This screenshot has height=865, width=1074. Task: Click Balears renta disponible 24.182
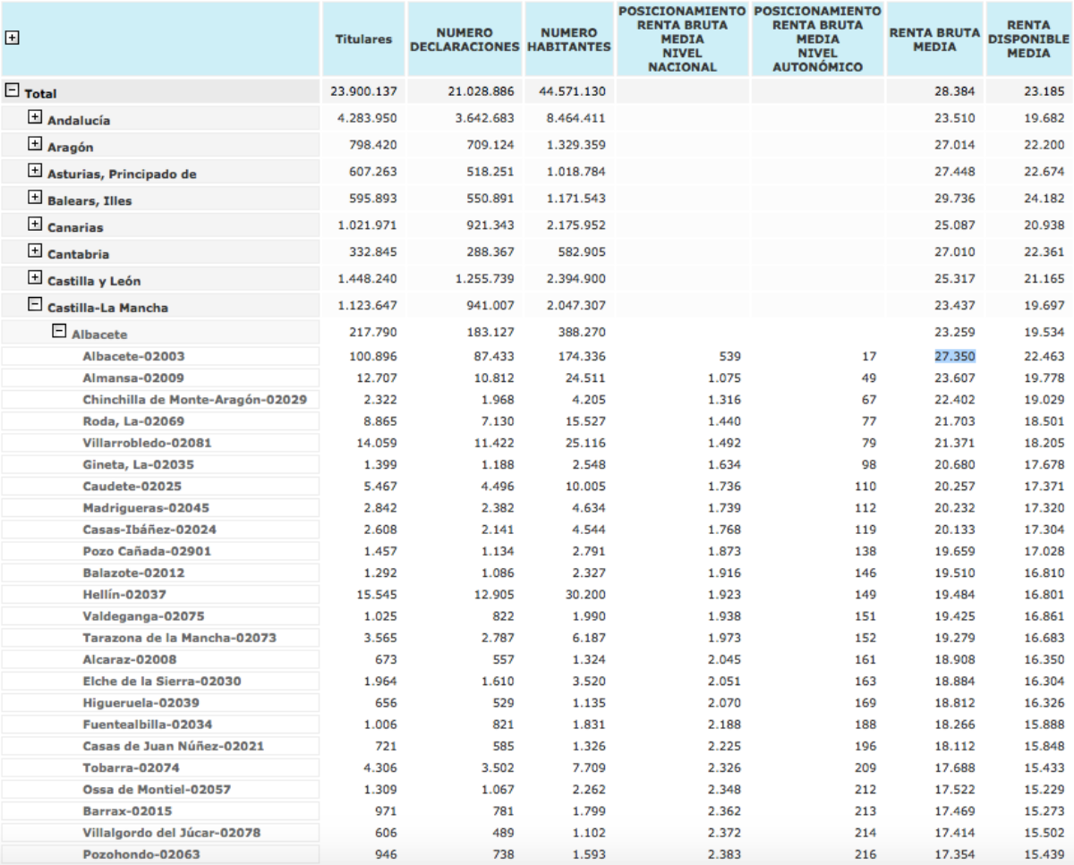[1044, 199]
